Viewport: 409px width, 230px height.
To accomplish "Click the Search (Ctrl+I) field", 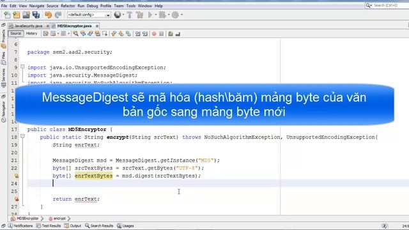I will 387,6.
